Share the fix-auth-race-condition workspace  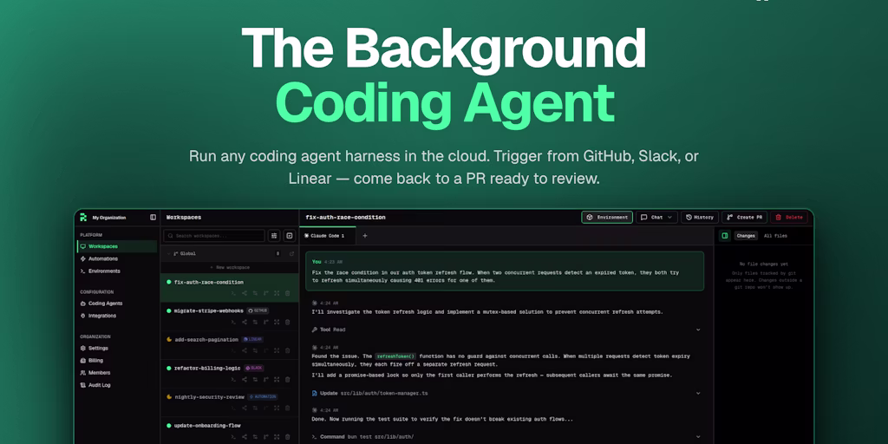244,293
